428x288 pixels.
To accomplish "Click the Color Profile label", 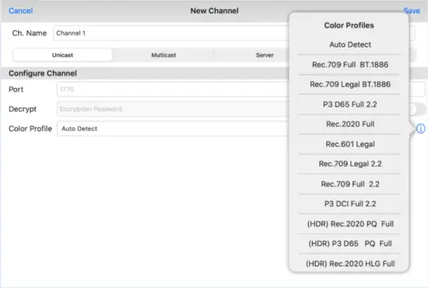I will coord(30,128).
